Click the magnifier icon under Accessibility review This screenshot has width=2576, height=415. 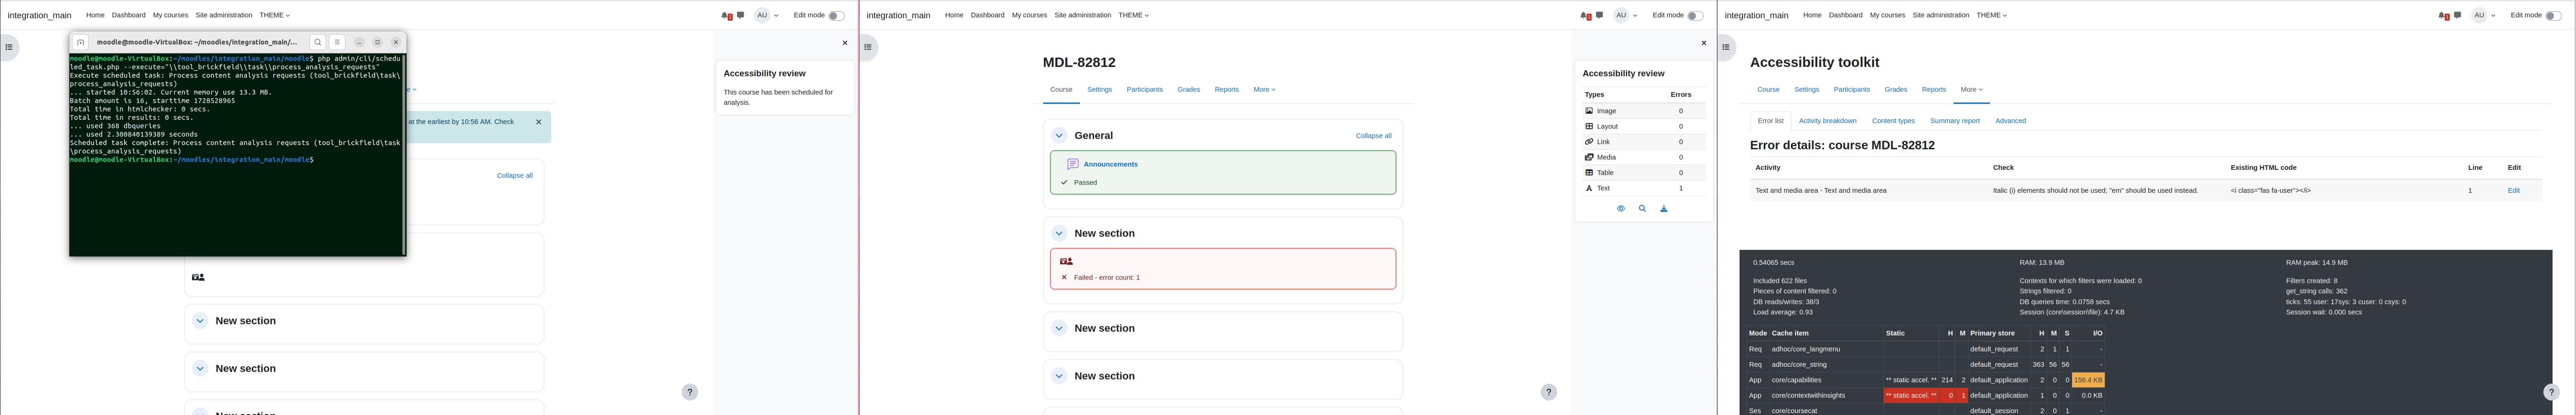coord(1642,209)
